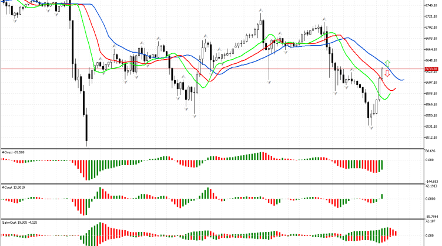Click the 68.696 AOcust scale value
Screen dimensions: 442x246
click(431, 152)
